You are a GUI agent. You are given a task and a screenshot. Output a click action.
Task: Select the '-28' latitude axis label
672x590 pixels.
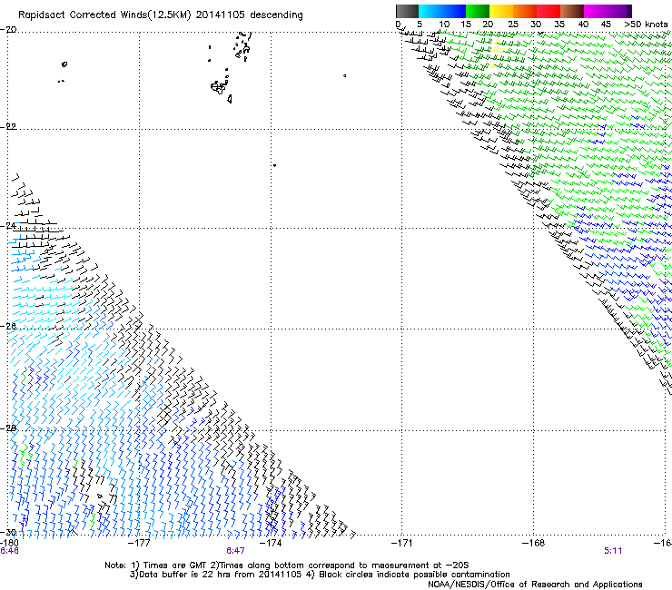8,428
